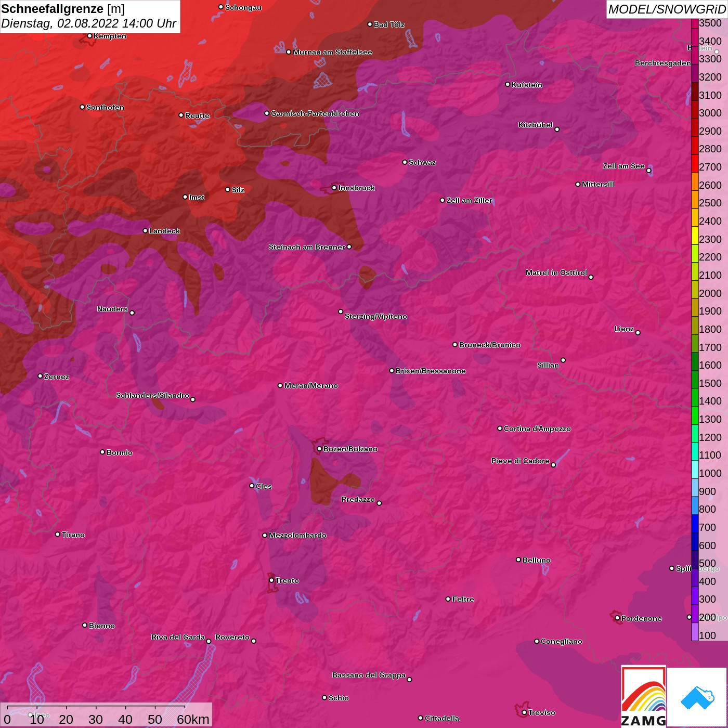Click the Innsbruck city marker
Image resolution: width=728 pixels, height=728 pixels.
point(334,188)
